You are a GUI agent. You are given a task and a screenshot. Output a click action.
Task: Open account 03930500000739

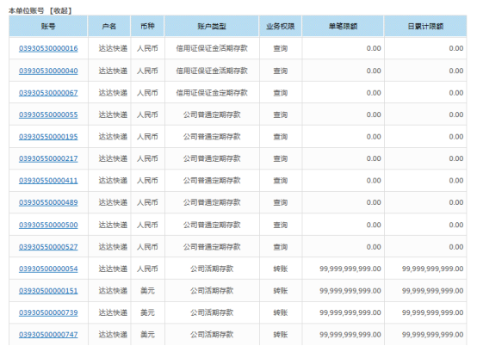coord(48,312)
